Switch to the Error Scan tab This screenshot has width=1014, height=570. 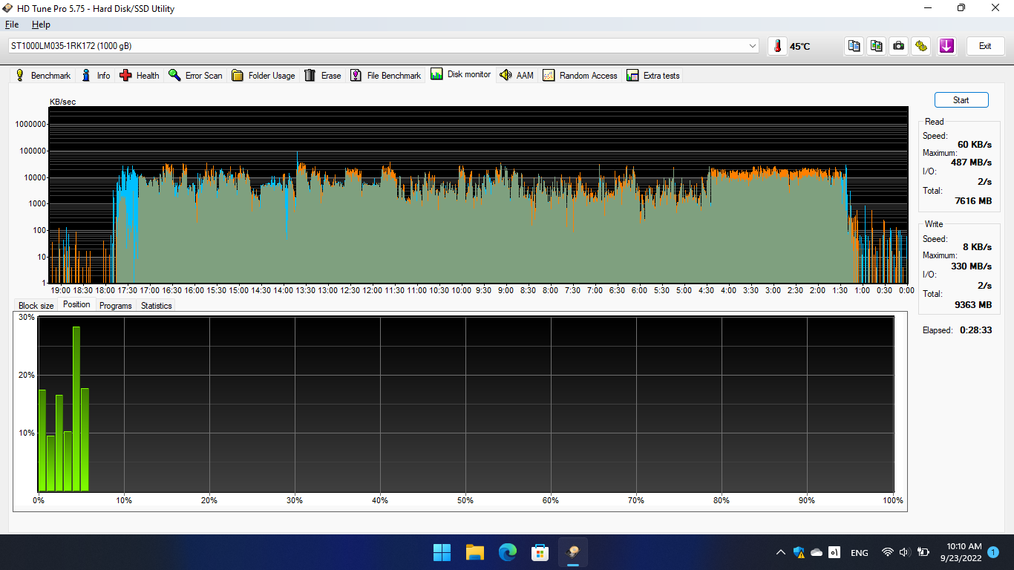click(x=195, y=76)
